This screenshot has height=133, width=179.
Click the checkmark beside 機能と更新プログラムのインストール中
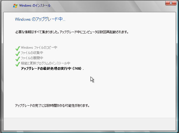(x=18, y=64)
